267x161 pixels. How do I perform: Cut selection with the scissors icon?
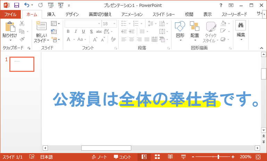(x=22, y=23)
